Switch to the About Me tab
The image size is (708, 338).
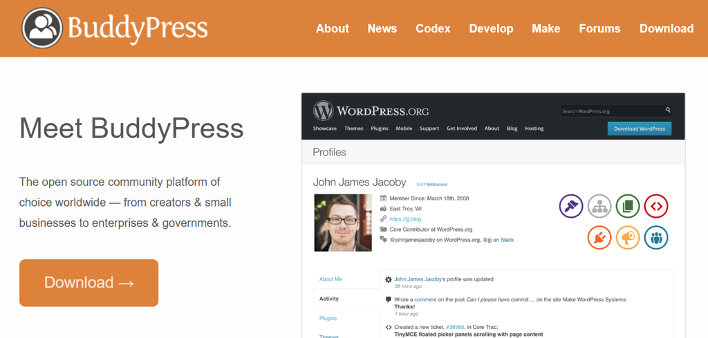(x=330, y=279)
